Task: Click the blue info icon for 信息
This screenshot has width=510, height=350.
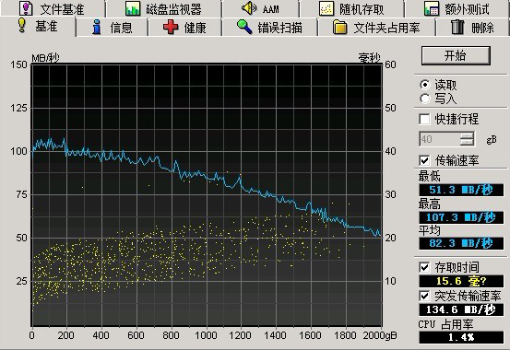Action: pyautogui.click(x=96, y=27)
